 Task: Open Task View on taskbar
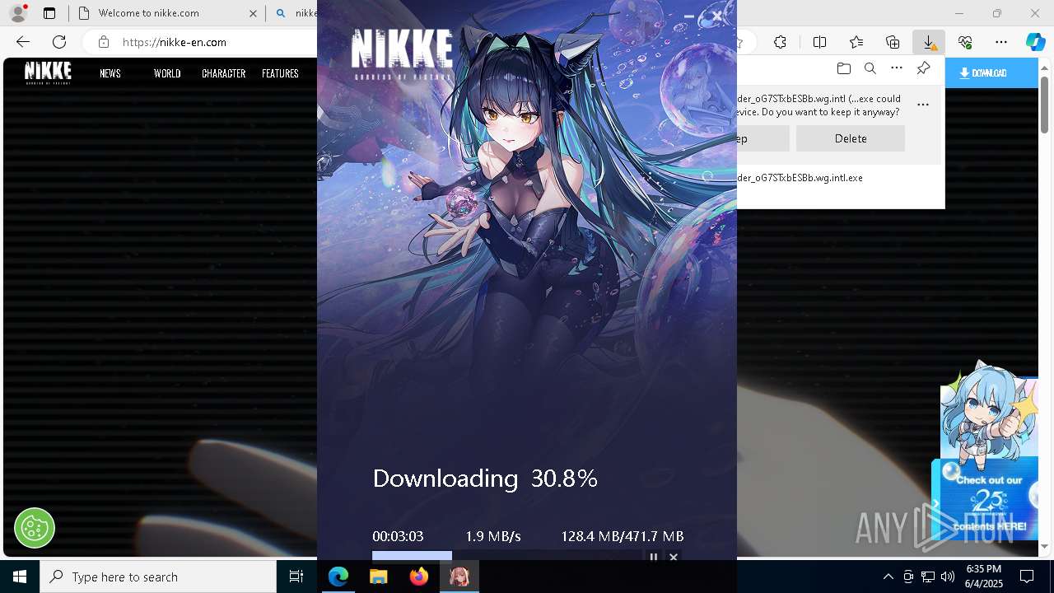pos(296,577)
